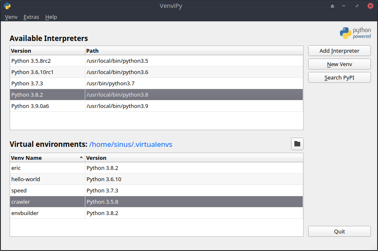Click the Path column header in interpreters table
The image size is (378, 251).
tap(192, 51)
